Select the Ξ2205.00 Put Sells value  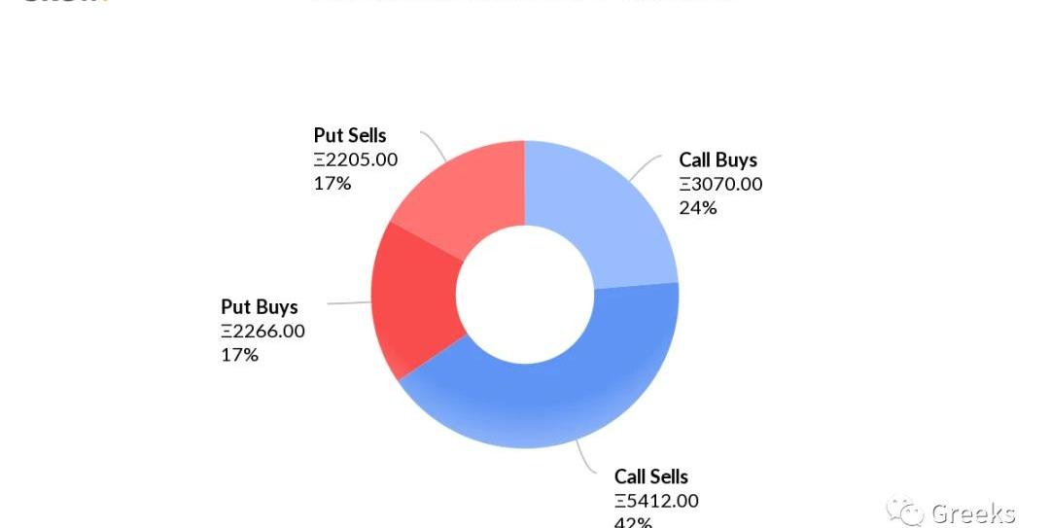tap(356, 159)
